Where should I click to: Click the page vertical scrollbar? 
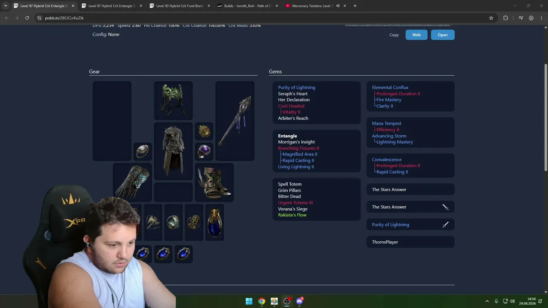click(545, 118)
